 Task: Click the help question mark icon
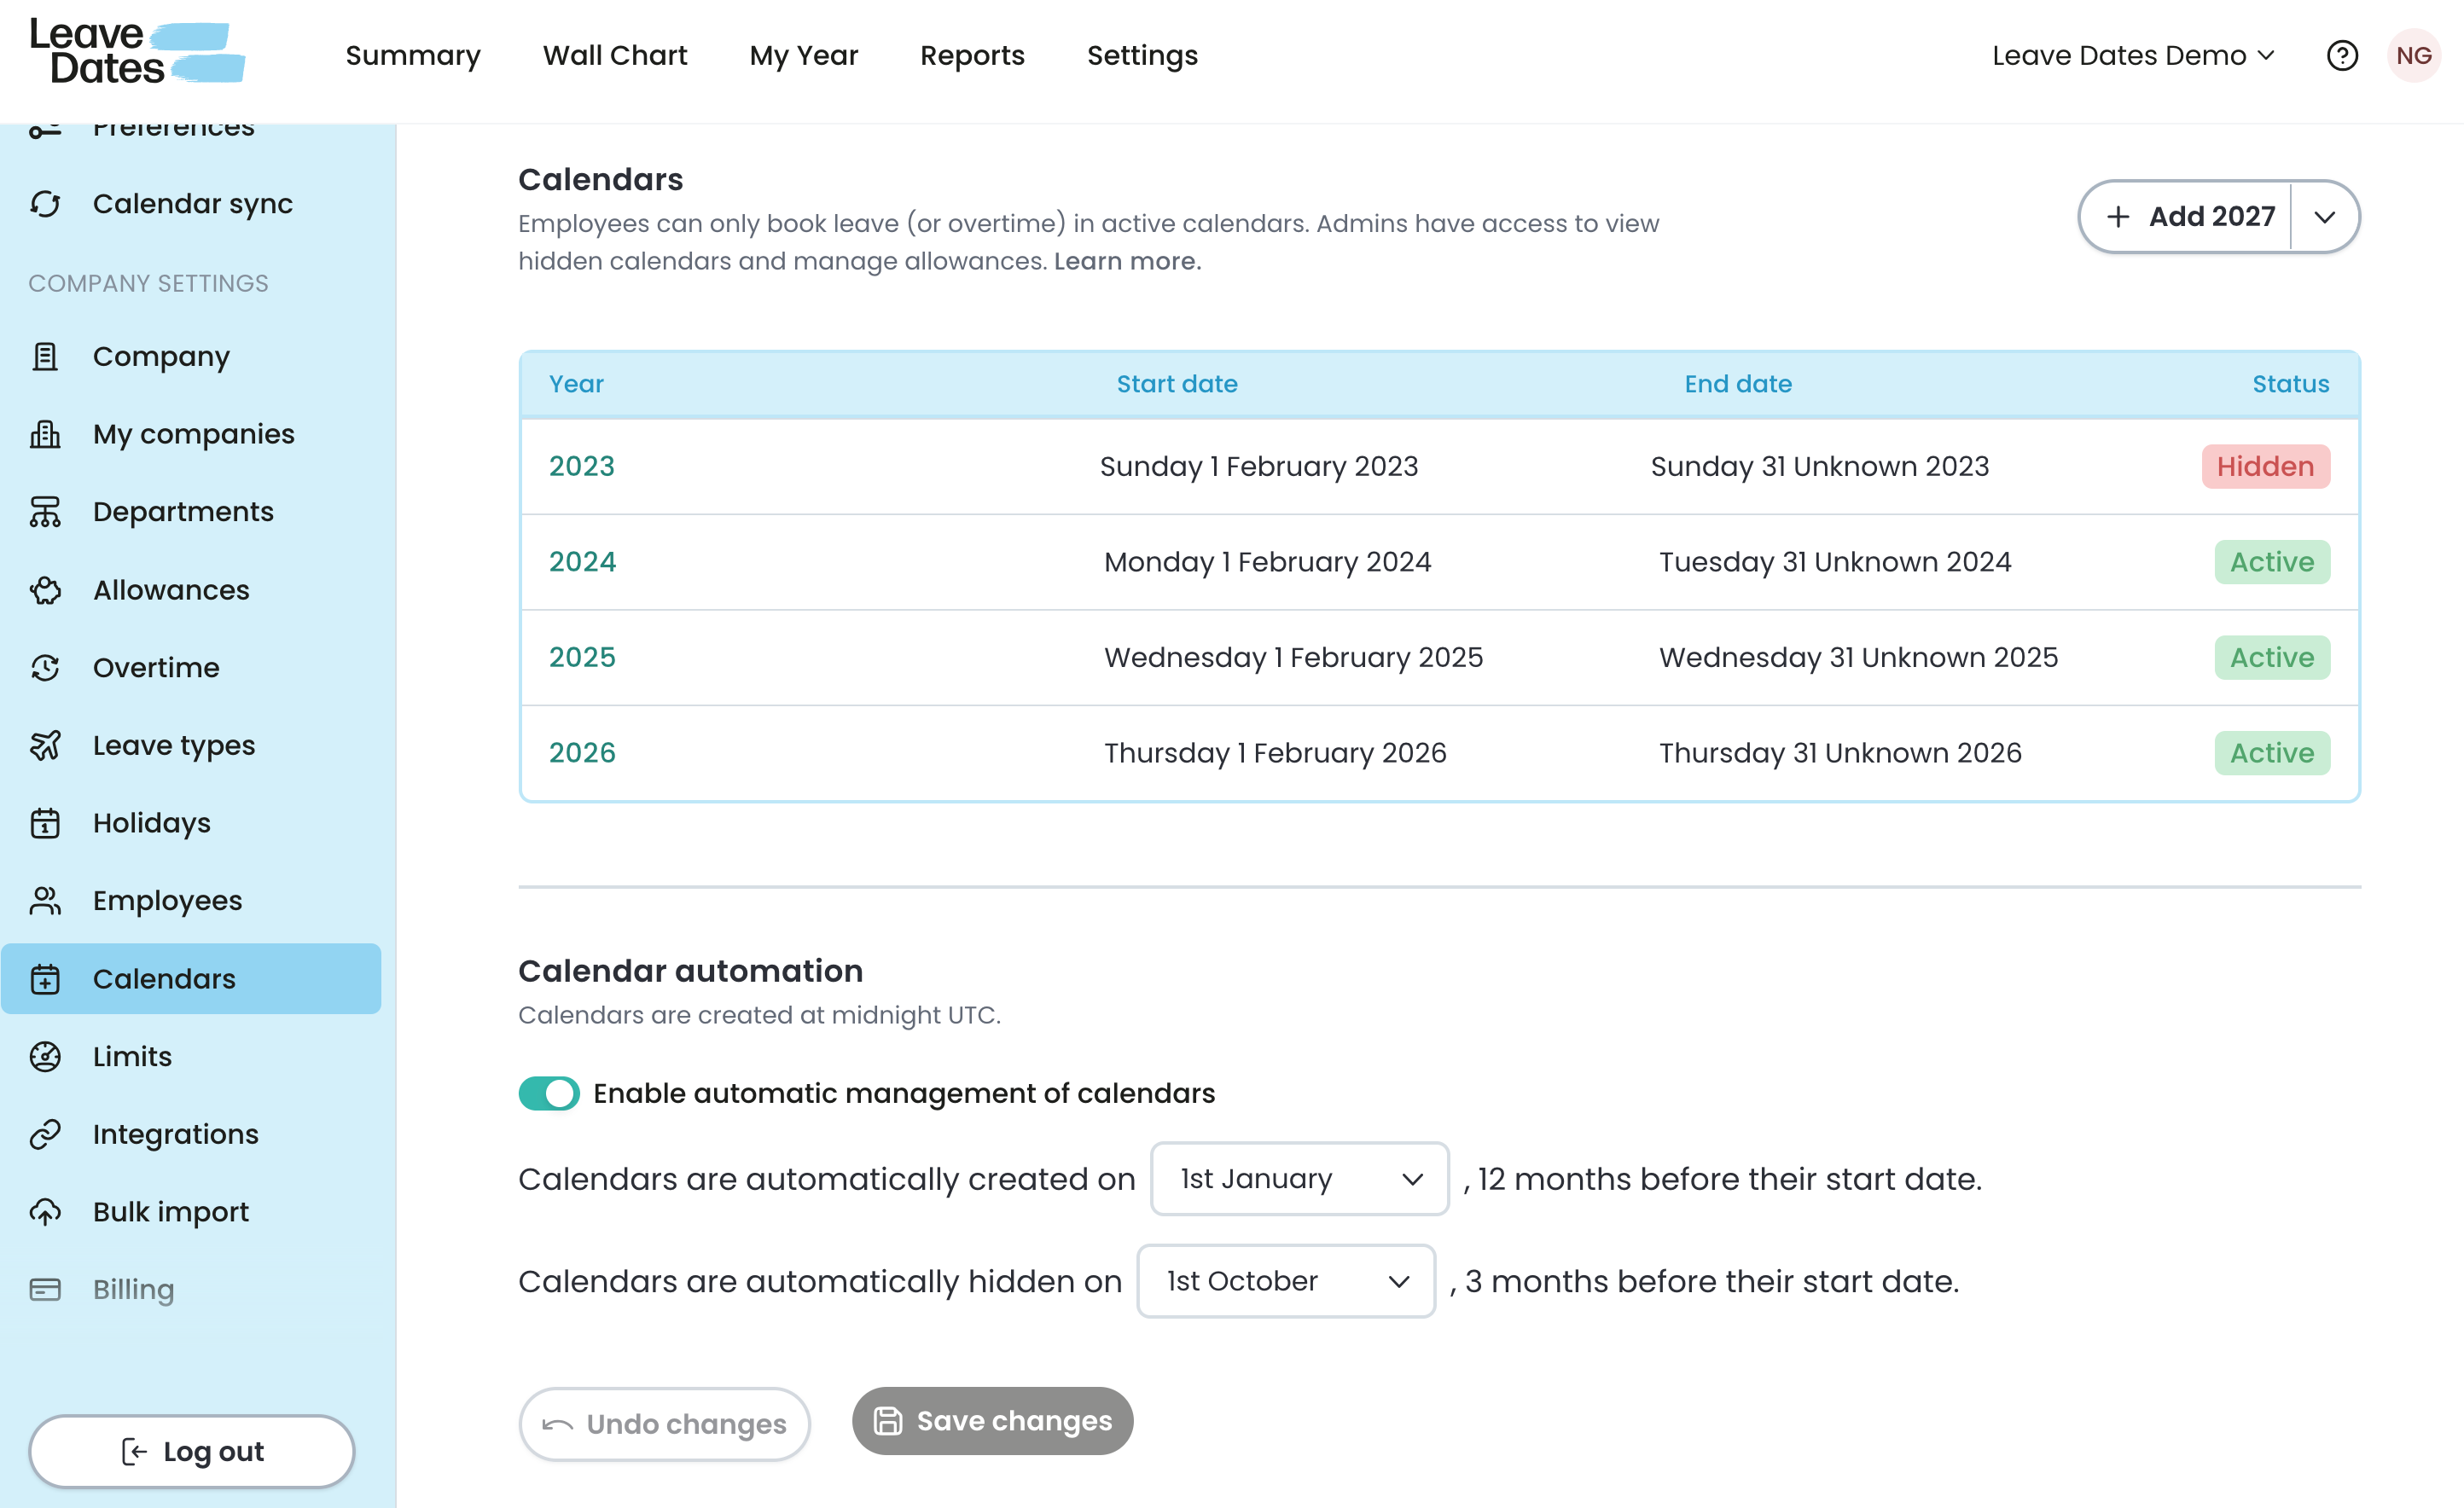point(2342,56)
